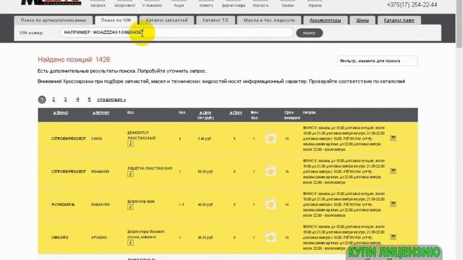The height and width of the screenshot is (260, 463).
Task: Open the Каталог ламп tab
Action: coord(399,20)
